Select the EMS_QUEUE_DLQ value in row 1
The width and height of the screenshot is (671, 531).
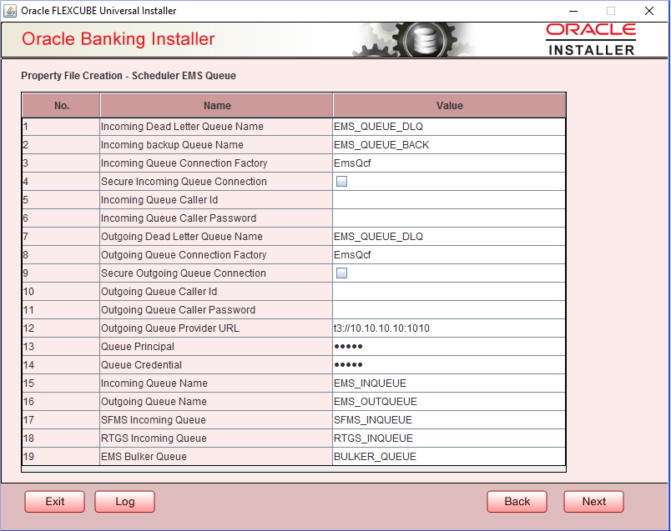coord(449,127)
